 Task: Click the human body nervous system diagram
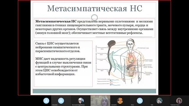pyautogui.click(x=124, y=62)
